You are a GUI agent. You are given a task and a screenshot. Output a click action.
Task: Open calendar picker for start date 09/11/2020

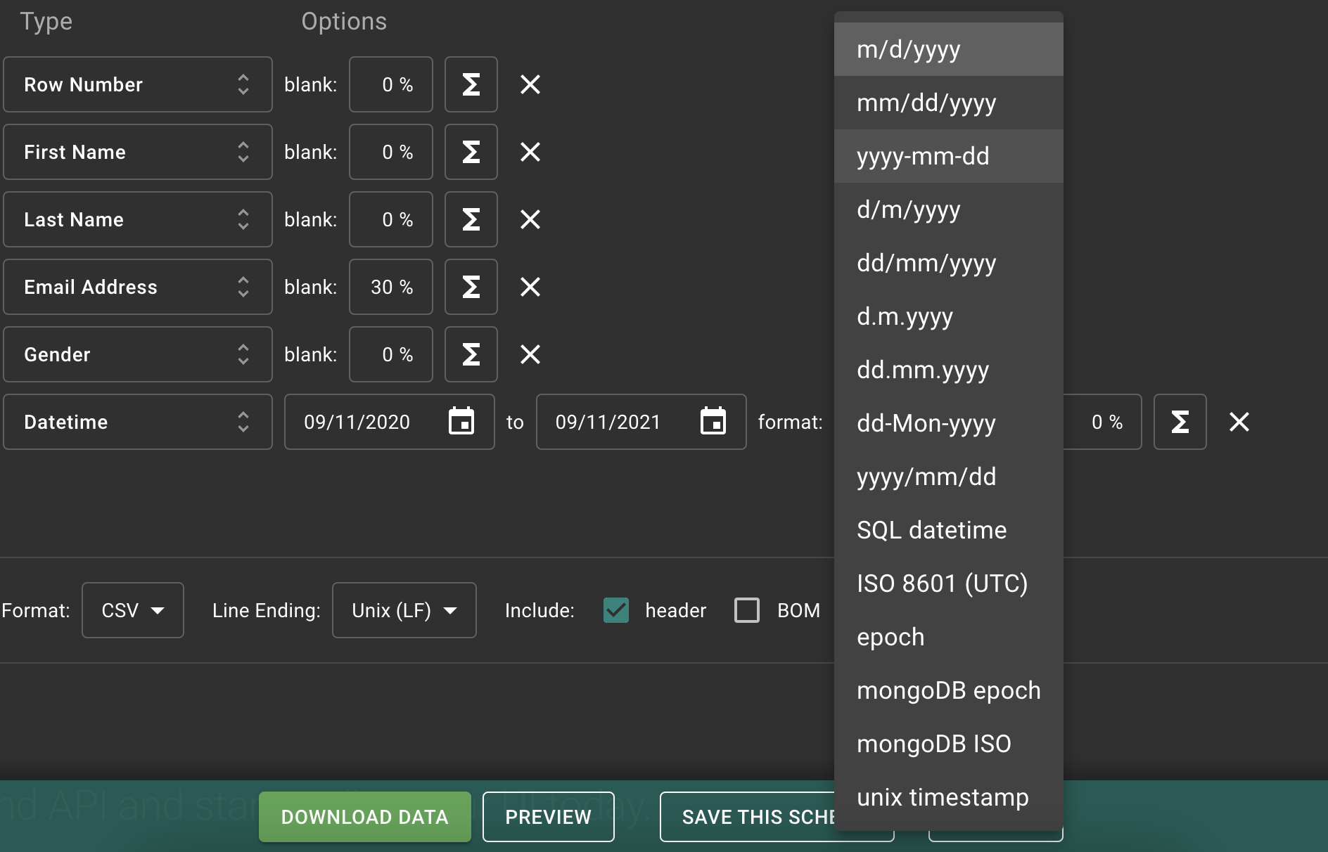click(x=461, y=421)
